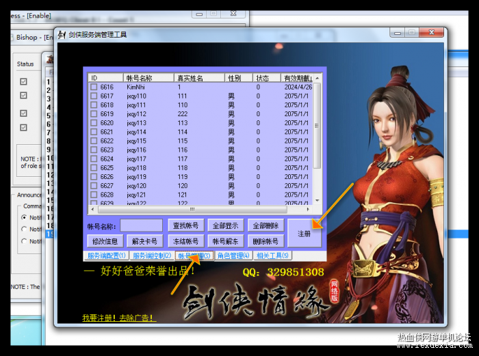Screen dimensions: 479x356
Task: Select the first Notify radio button in background window
Action: 24,217
